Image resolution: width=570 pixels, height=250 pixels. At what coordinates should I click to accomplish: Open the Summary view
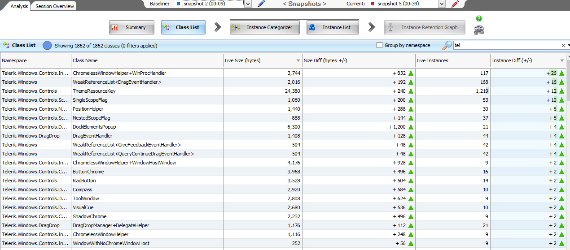pyautogui.click(x=132, y=27)
